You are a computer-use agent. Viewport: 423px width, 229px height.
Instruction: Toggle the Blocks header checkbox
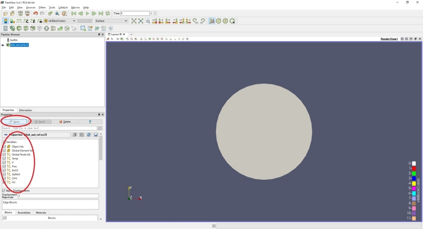[x=5, y=218]
